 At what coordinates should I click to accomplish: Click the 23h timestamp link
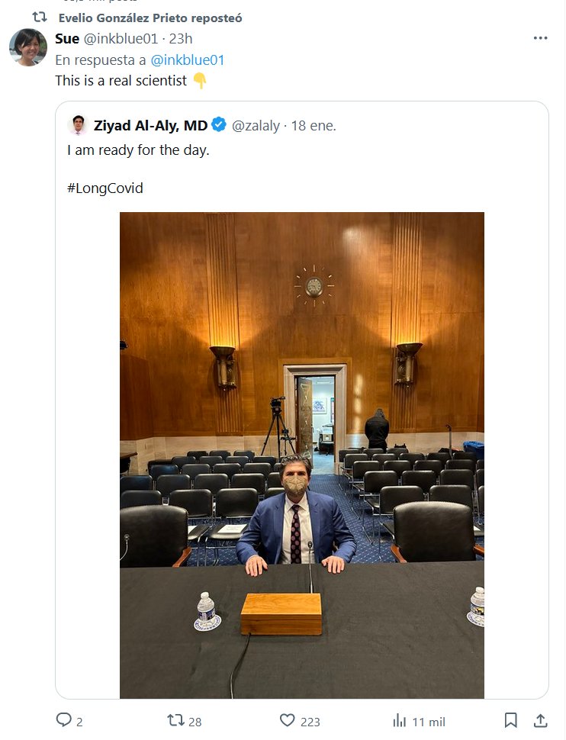(x=182, y=38)
